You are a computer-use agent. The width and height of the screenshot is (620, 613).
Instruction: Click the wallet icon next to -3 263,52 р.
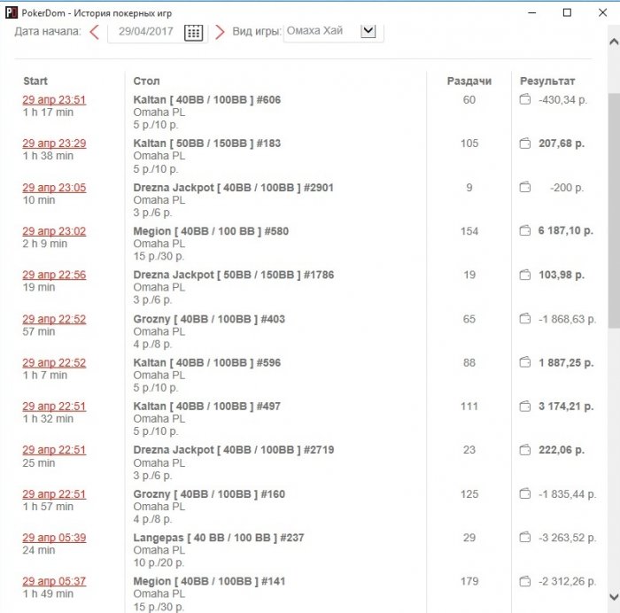pyautogui.click(x=524, y=537)
